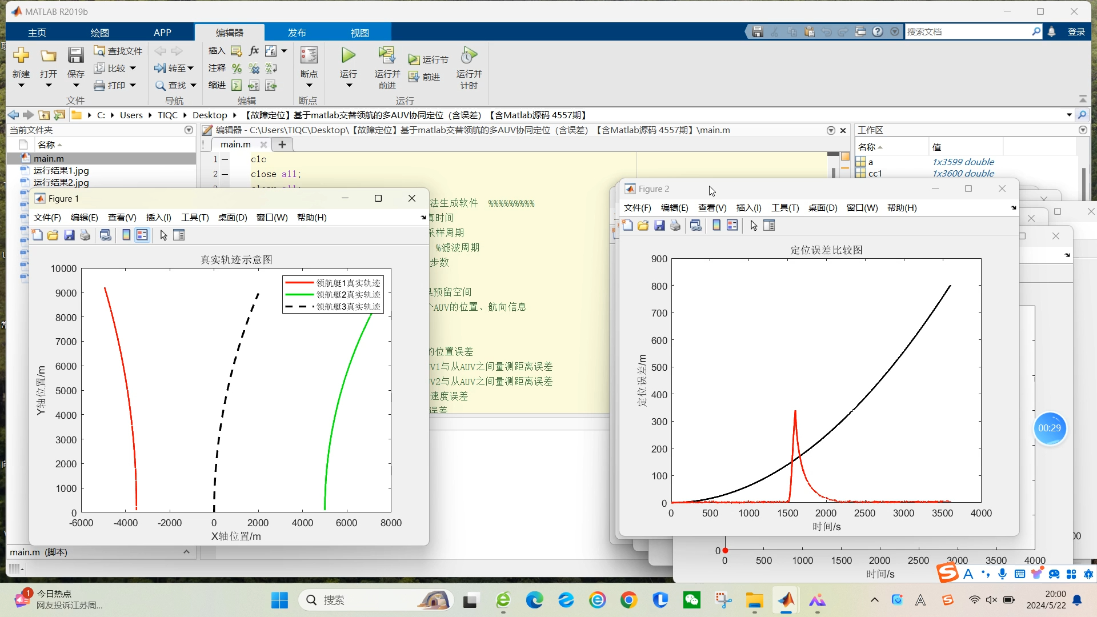
Task: Switch to the 主页 Home tab
Action: coord(37,33)
